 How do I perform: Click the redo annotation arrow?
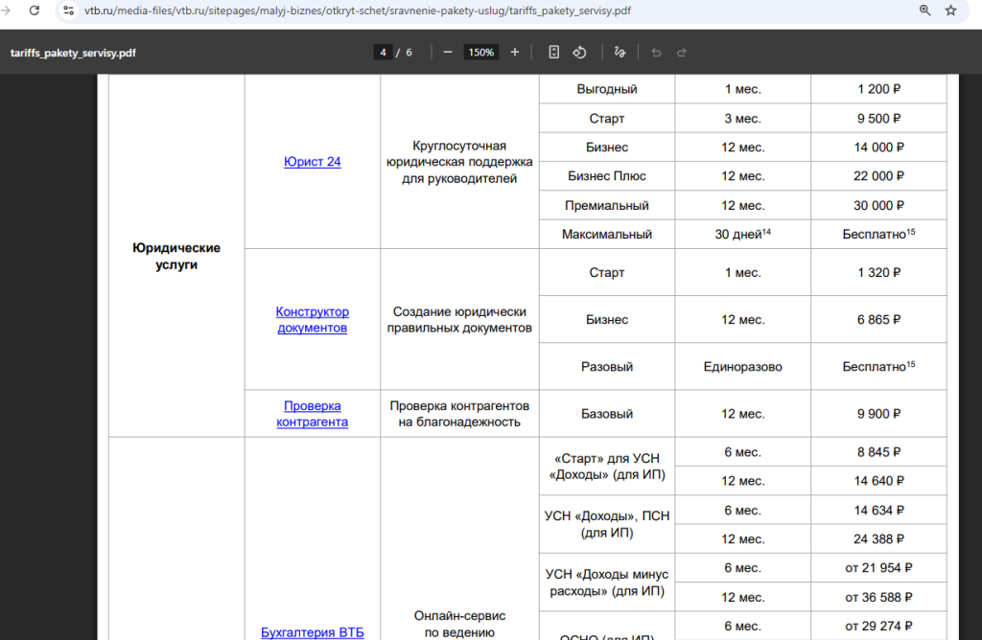[x=681, y=52]
